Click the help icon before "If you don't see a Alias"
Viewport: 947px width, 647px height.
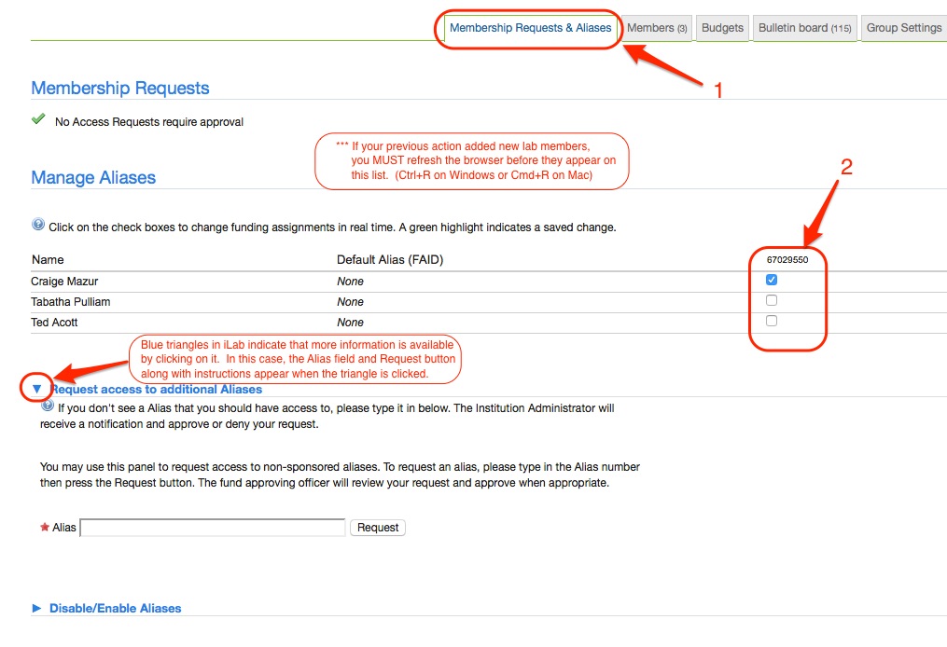point(48,406)
